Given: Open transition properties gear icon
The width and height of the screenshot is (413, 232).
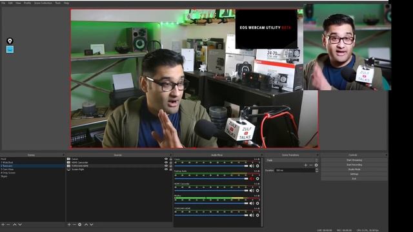Looking at the screenshot, I should coord(316,165).
